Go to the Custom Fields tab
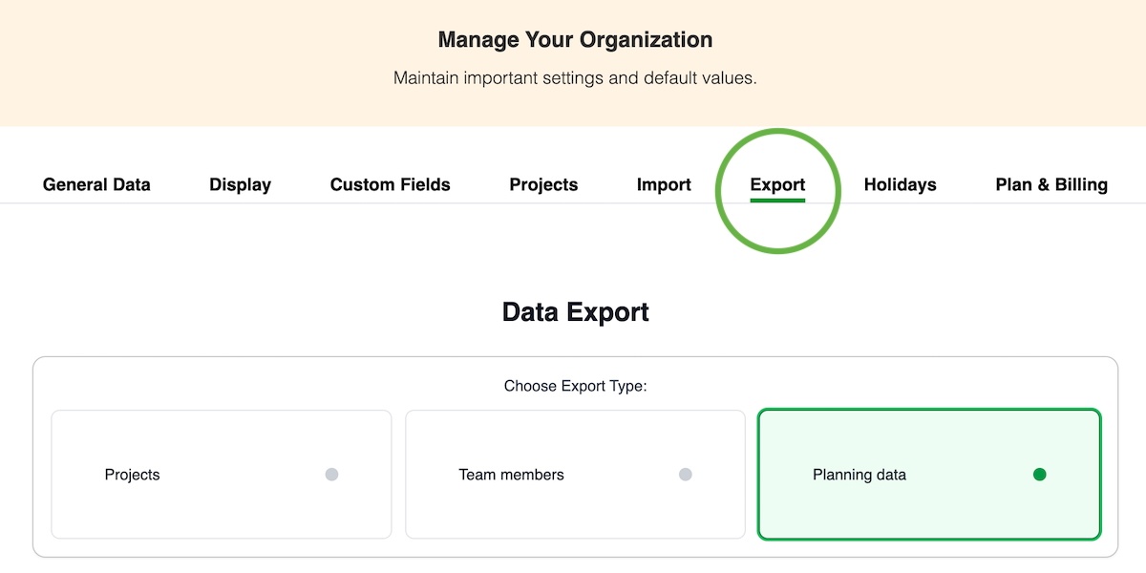 point(390,185)
